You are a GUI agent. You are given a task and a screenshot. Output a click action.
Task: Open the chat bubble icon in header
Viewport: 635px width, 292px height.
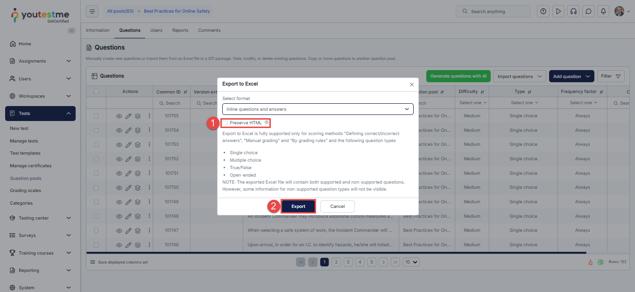(589, 11)
